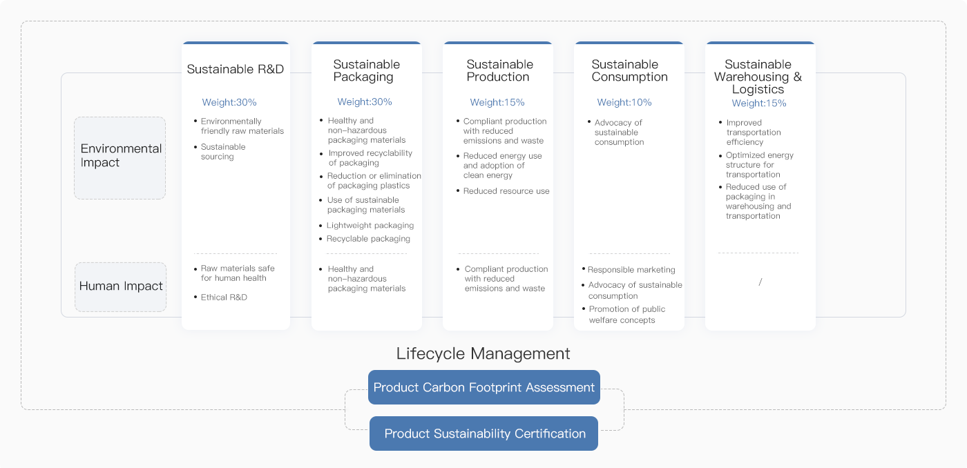Screen dimensions: 967x468
Task: Click the Lifecycle Management heading
Action: click(483, 353)
